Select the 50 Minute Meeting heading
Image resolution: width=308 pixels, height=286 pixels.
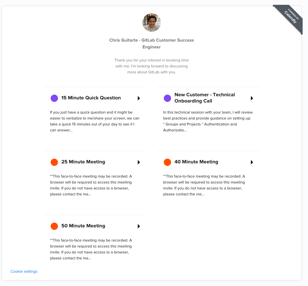click(x=83, y=226)
